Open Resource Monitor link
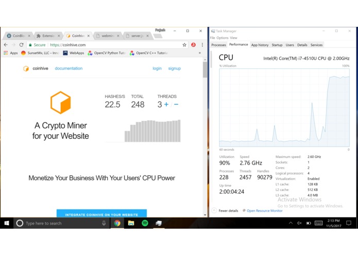The image size is (358, 255). [262, 211]
